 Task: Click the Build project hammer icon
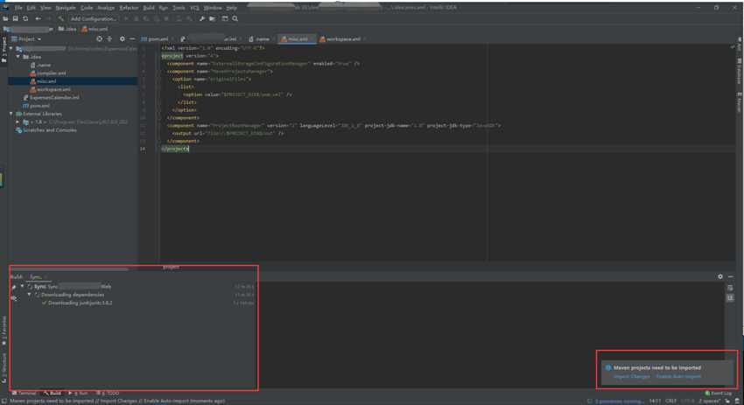coord(60,19)
